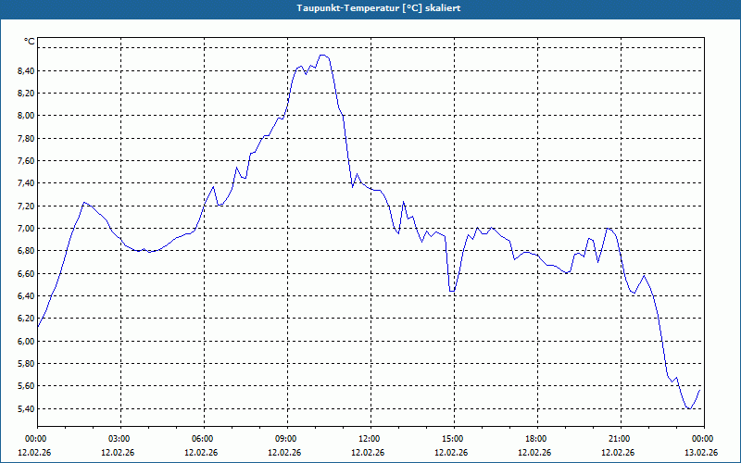Click the 13.02.26 date label

(701, 453)
